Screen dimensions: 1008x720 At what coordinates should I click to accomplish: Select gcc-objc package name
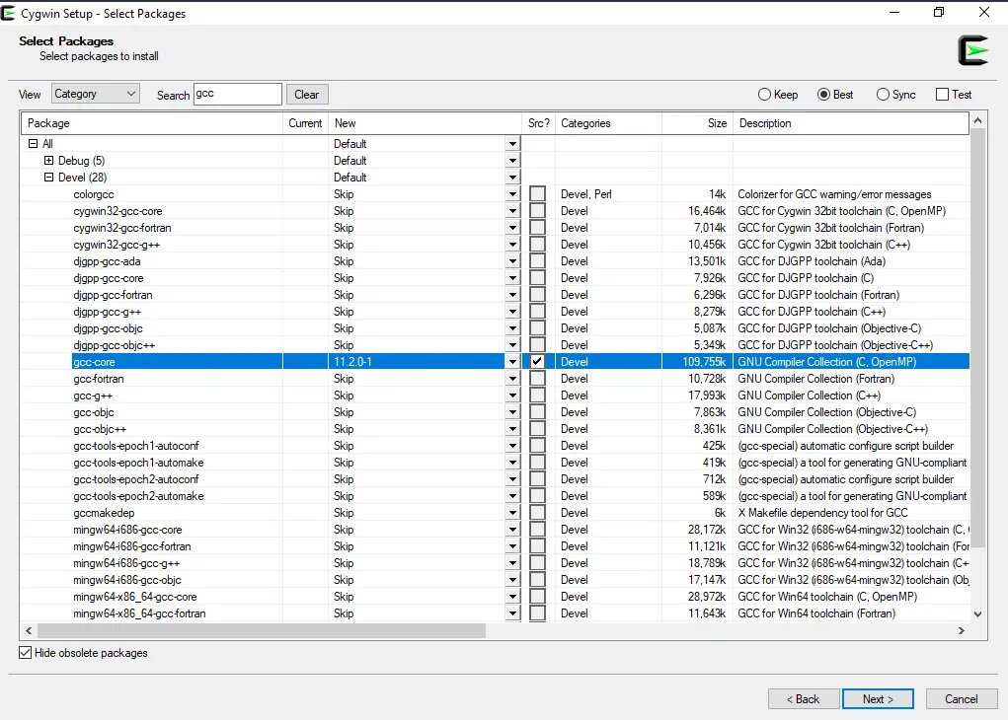(94, 412)
